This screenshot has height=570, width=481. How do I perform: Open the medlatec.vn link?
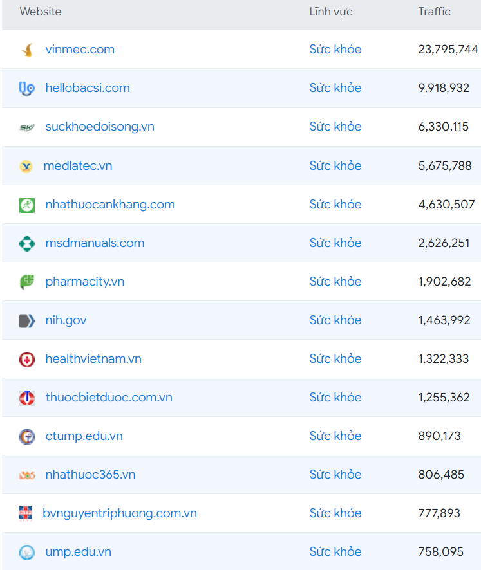click(78, 166)
